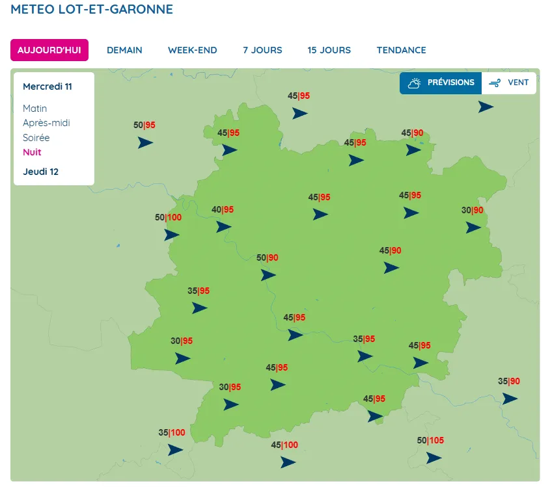Open the Demain forecast tab
Image resolution: width=550 pixels, height=487 pixels.
click(x=124, y=50)
